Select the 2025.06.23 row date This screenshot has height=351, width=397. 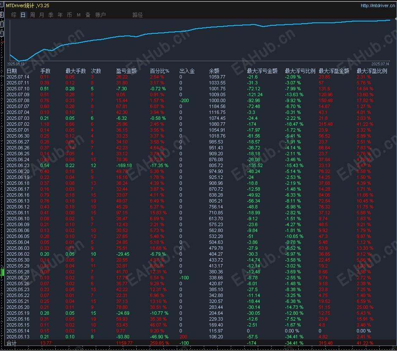18,165
